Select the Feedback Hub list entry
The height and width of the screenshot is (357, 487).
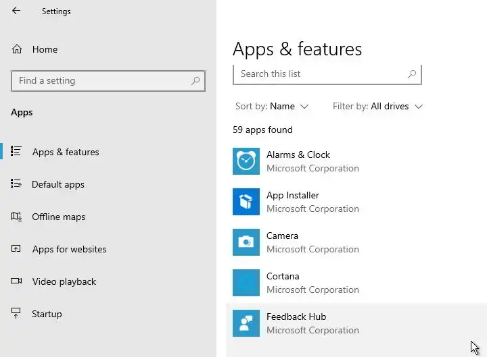click(x=352, y=323)
